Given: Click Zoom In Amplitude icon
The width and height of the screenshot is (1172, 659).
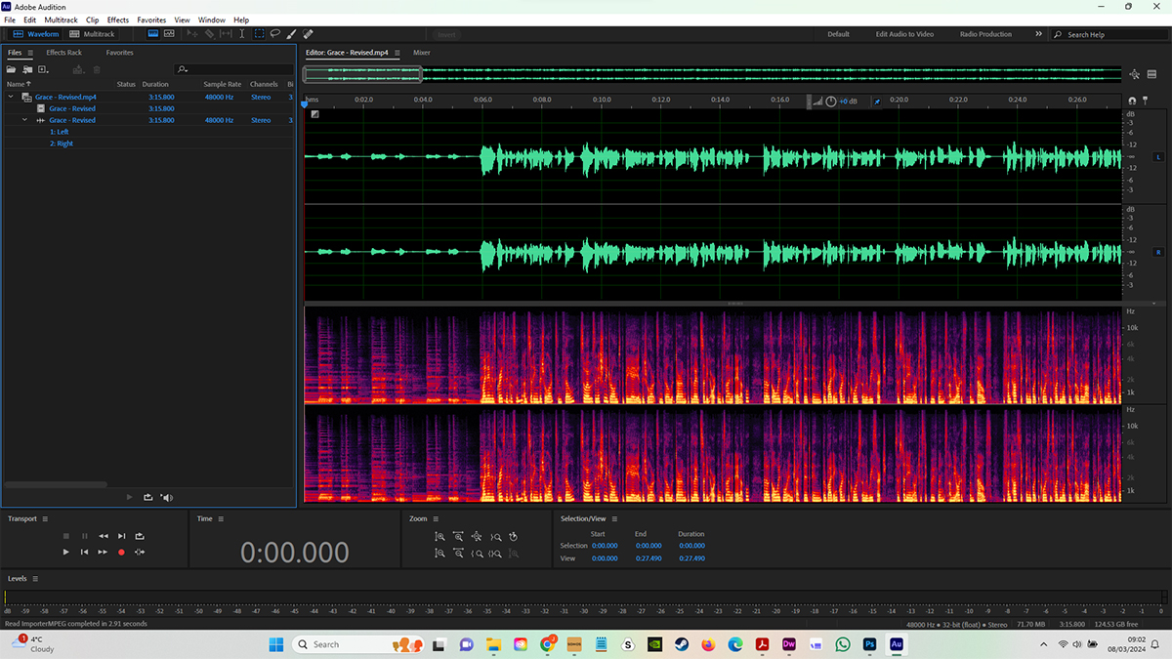Looking at the screenshot, I should pos(439,536).
